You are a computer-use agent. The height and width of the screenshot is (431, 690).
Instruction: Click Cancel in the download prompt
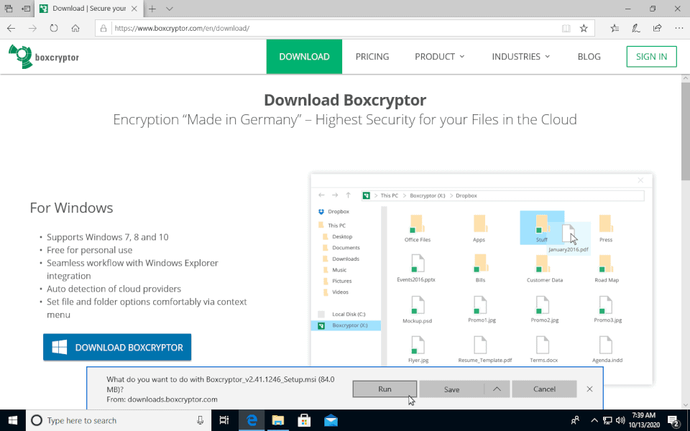(544, 389)
